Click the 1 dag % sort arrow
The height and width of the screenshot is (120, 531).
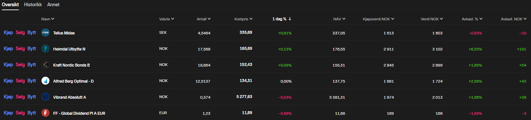point(290,19)
